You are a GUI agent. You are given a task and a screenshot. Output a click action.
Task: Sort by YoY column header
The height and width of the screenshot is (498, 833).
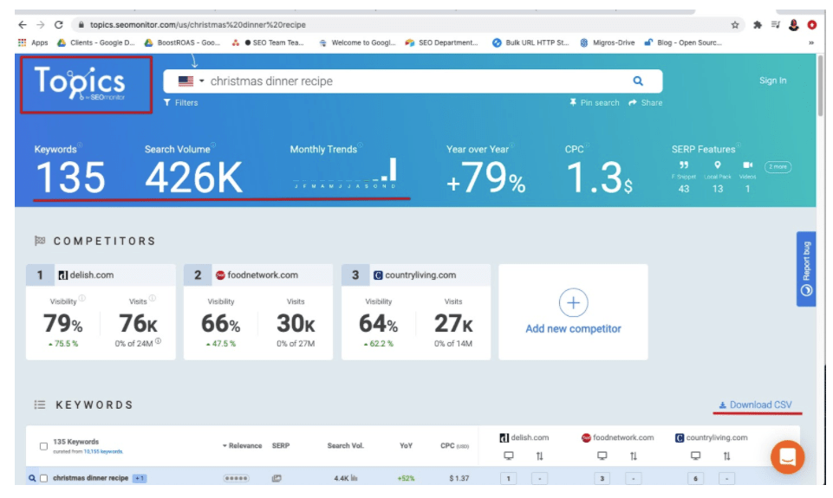coord(406,446)
